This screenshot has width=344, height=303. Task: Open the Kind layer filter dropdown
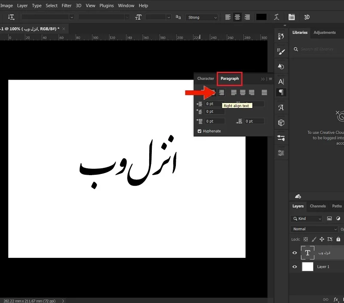click(x=307, y=219)
